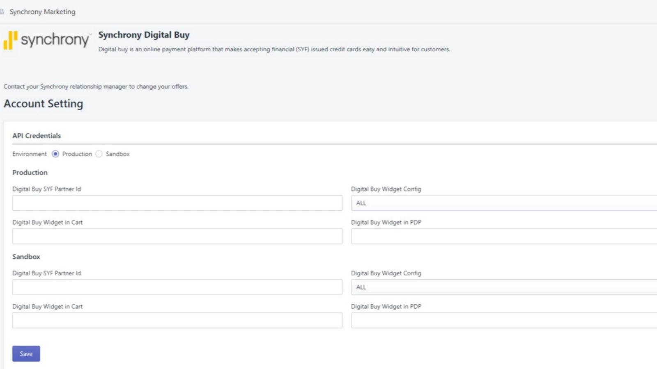
Task: Click the Production Digital Buy Widget in Cart field
Action: tap(177, 236)
